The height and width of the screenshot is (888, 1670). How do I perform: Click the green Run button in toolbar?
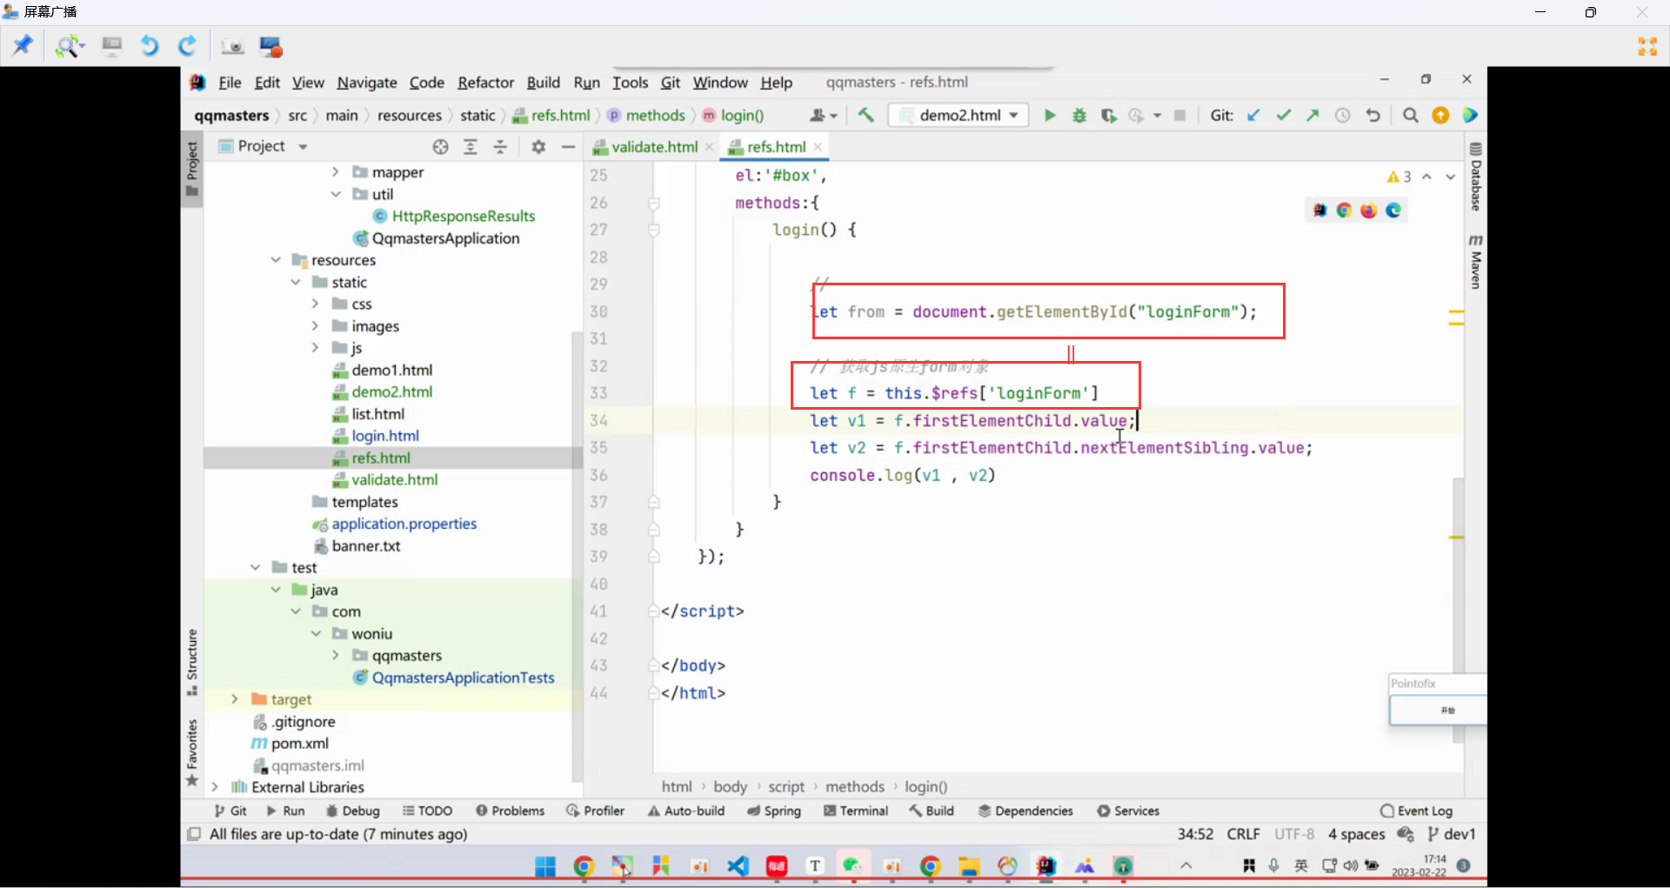pos(1050,116)
